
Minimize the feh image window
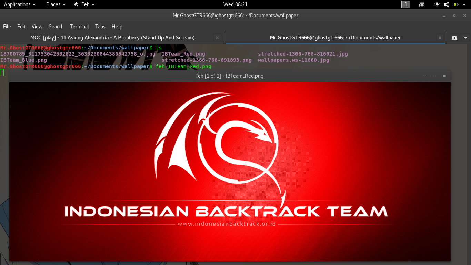424,76
